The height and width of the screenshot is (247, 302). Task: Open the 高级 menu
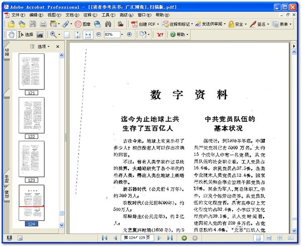pyautogui.click(x=126, y=15)
